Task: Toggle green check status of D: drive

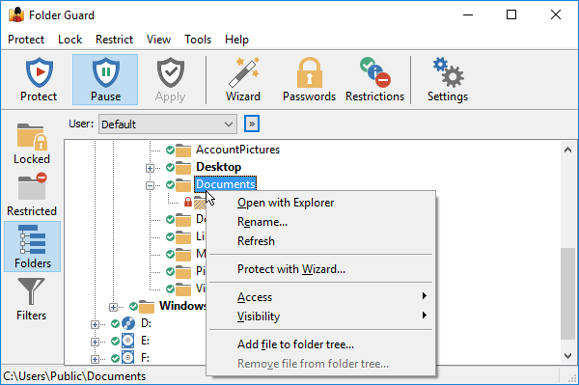Action: click(115, 323)
